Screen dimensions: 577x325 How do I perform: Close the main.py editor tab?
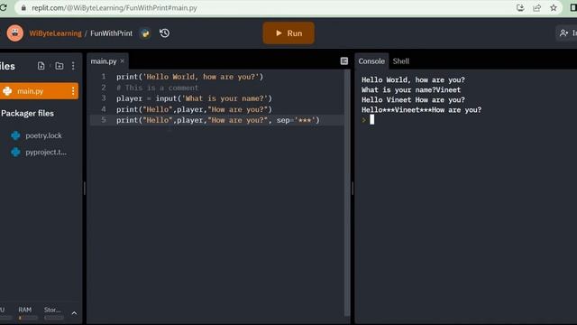tap(123, 60)
